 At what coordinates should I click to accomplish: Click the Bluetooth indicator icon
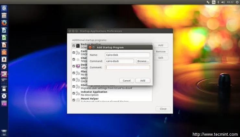218,2
